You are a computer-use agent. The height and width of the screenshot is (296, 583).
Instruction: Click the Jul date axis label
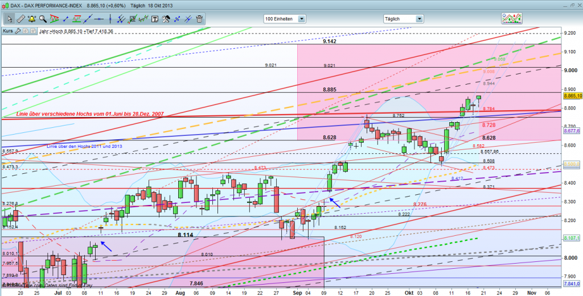pyautogui.click(x=59, y=292)
